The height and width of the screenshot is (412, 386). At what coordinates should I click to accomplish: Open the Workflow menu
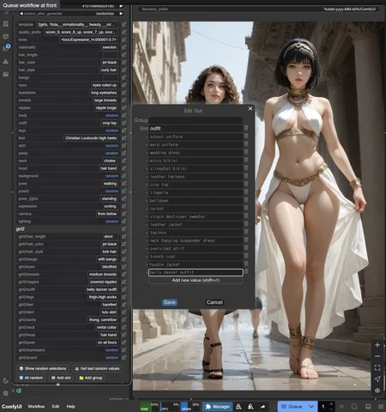(36, 407)
